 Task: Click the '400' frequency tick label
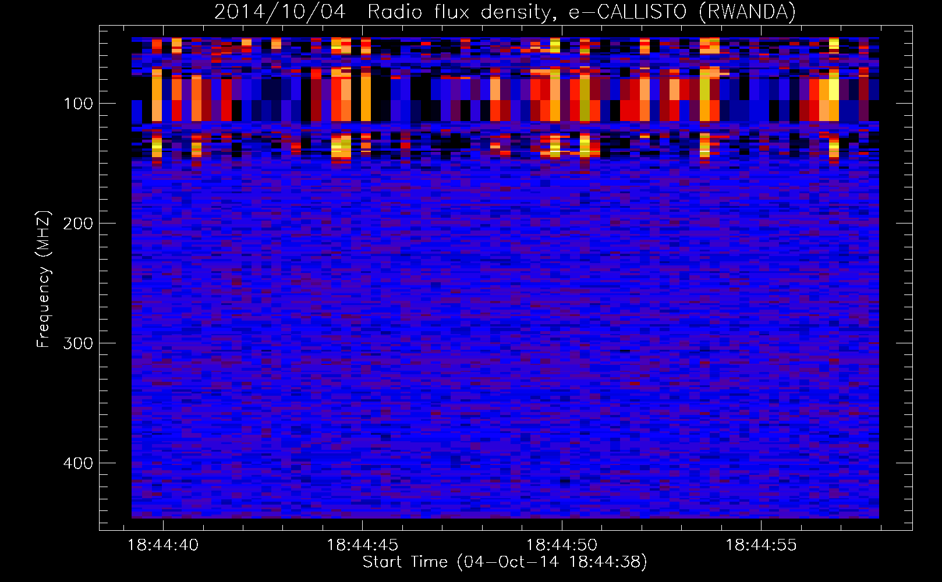(78, 463)
